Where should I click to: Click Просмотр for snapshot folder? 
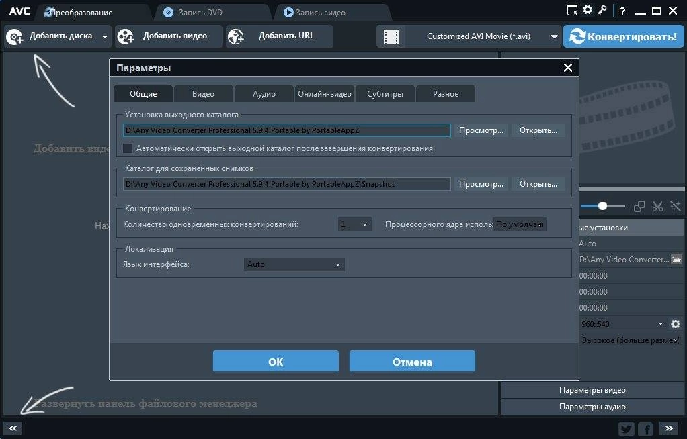click(481, 184)
